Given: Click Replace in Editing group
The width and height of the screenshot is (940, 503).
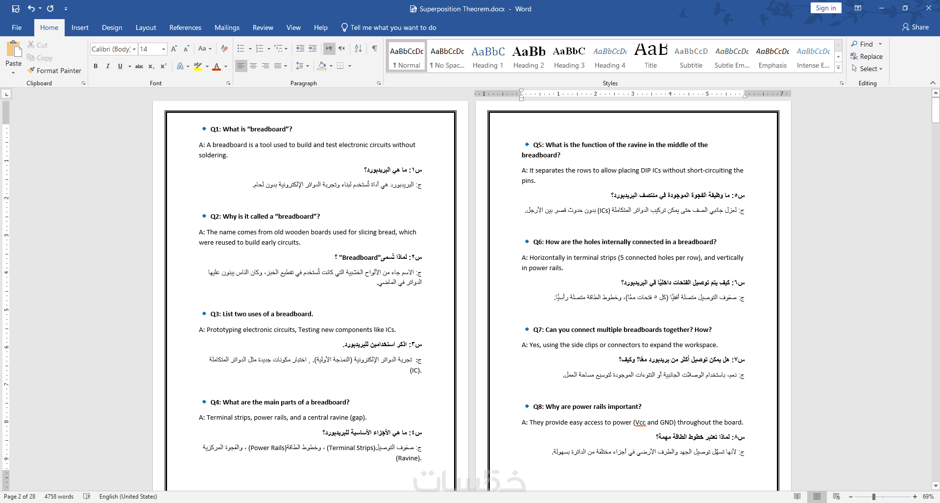Looking at the screenshot, I should (867, 56).
